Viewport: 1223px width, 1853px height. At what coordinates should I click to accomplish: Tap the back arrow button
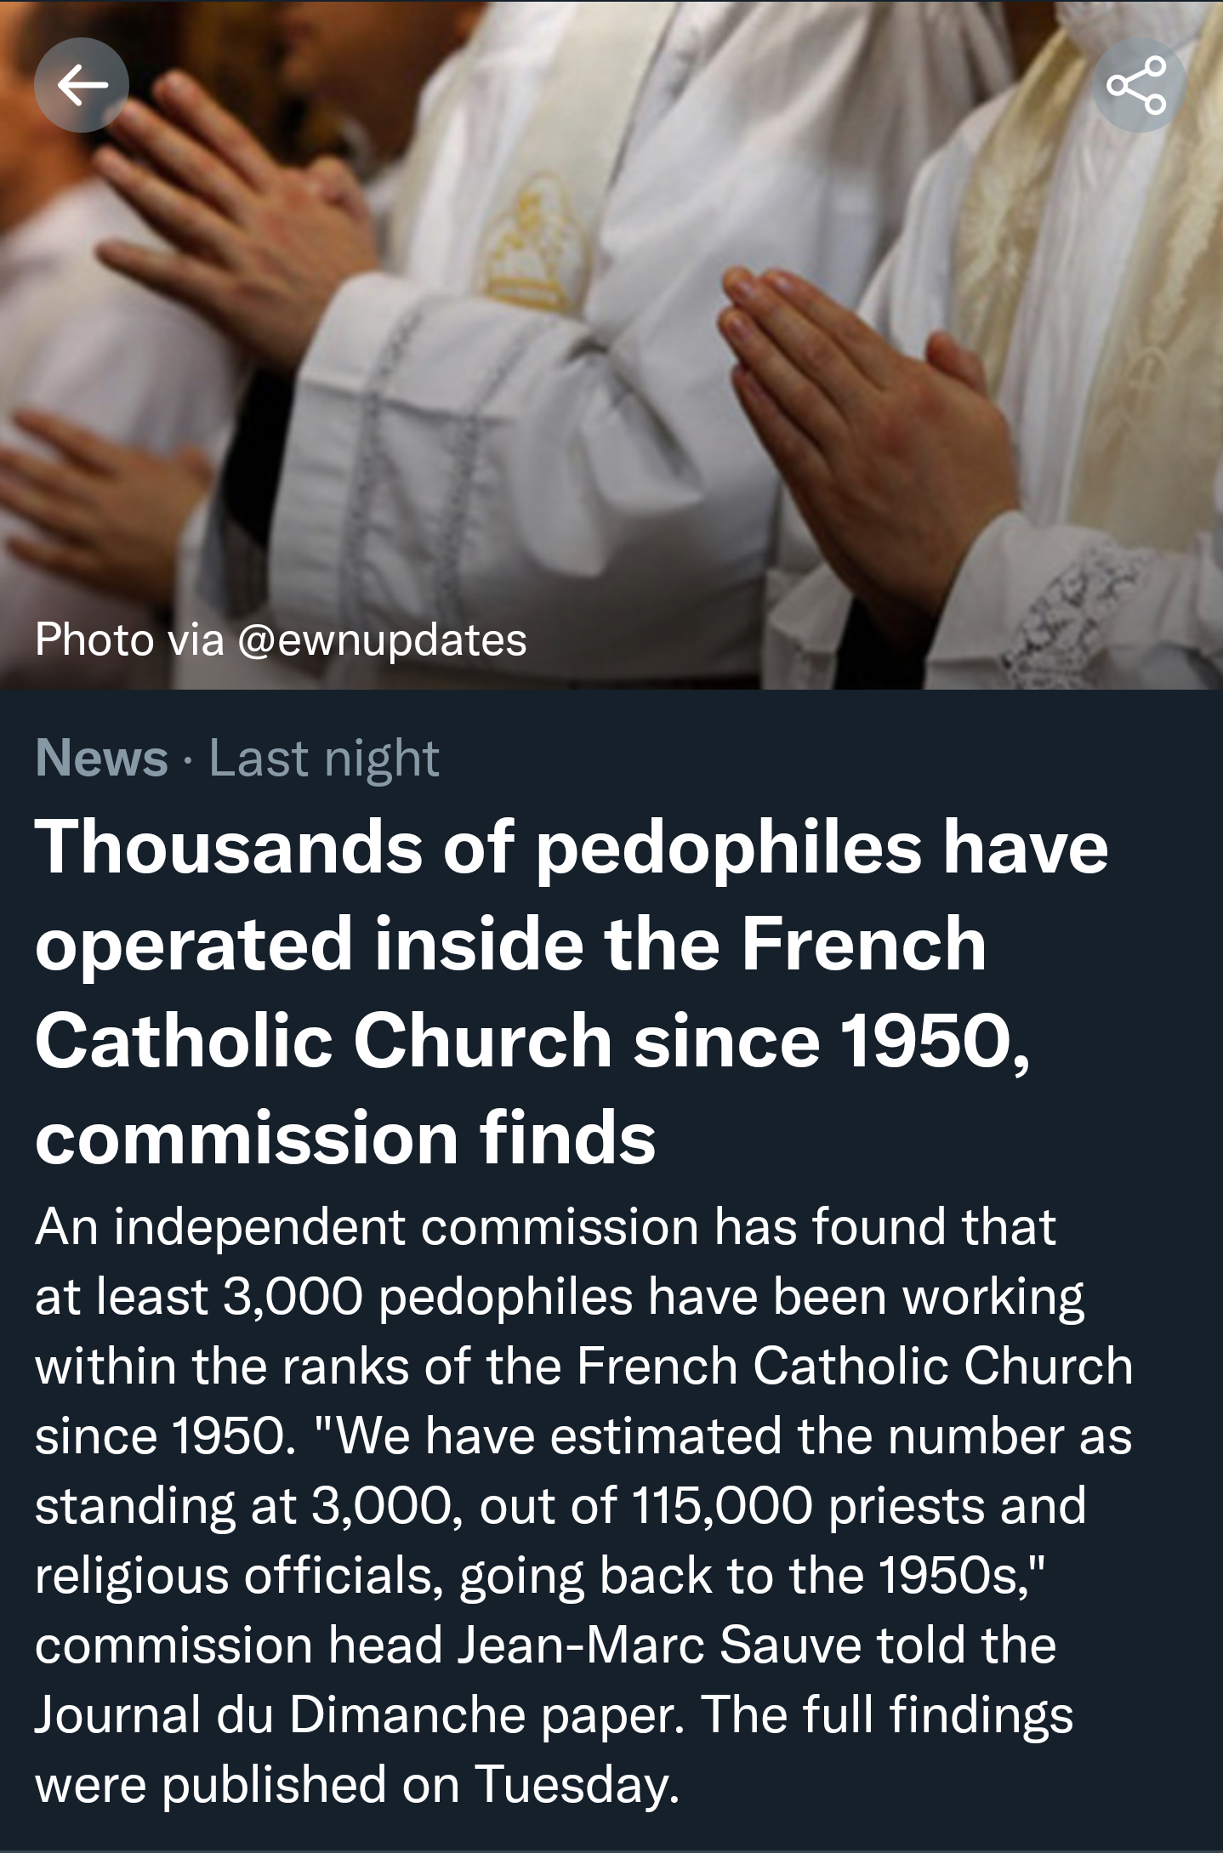pyautogui.click(x=82, y=84)
